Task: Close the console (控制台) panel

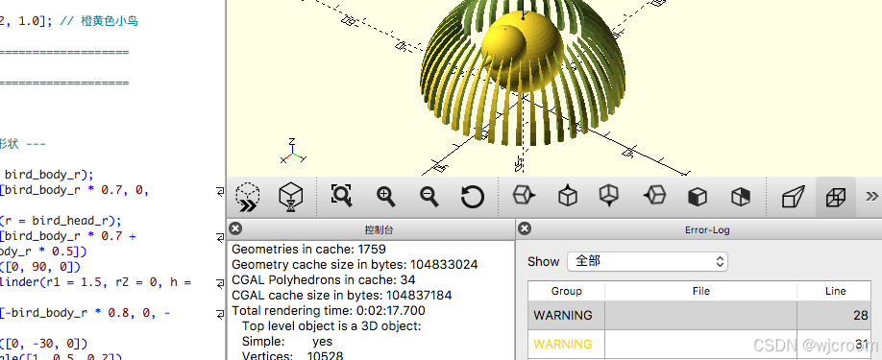Action: click(235, 228)
